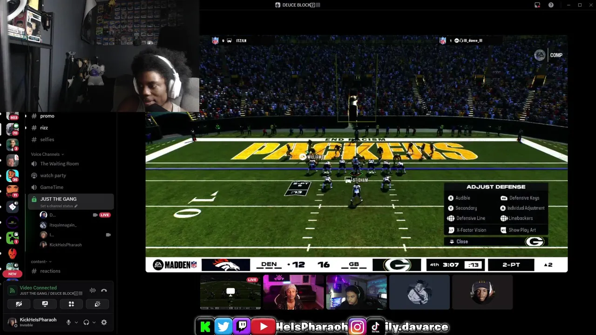Select the anime avatar participant tile
The width and height of the screenshot is (596, 335).
420,292
